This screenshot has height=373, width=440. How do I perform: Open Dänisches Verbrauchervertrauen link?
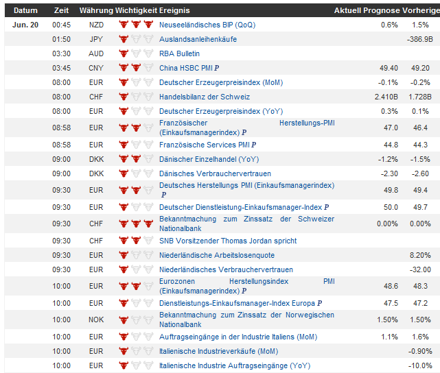[x=215, y=173]
